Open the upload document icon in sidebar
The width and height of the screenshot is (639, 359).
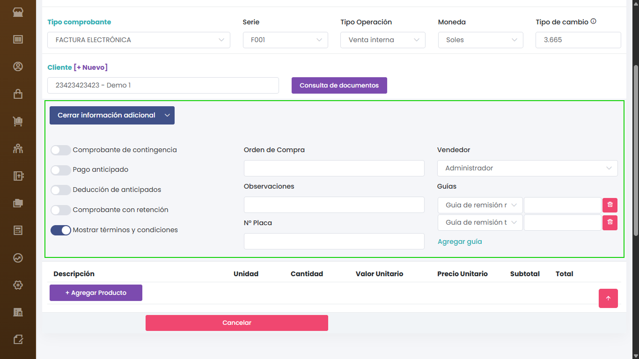click(x=18, y=176)
